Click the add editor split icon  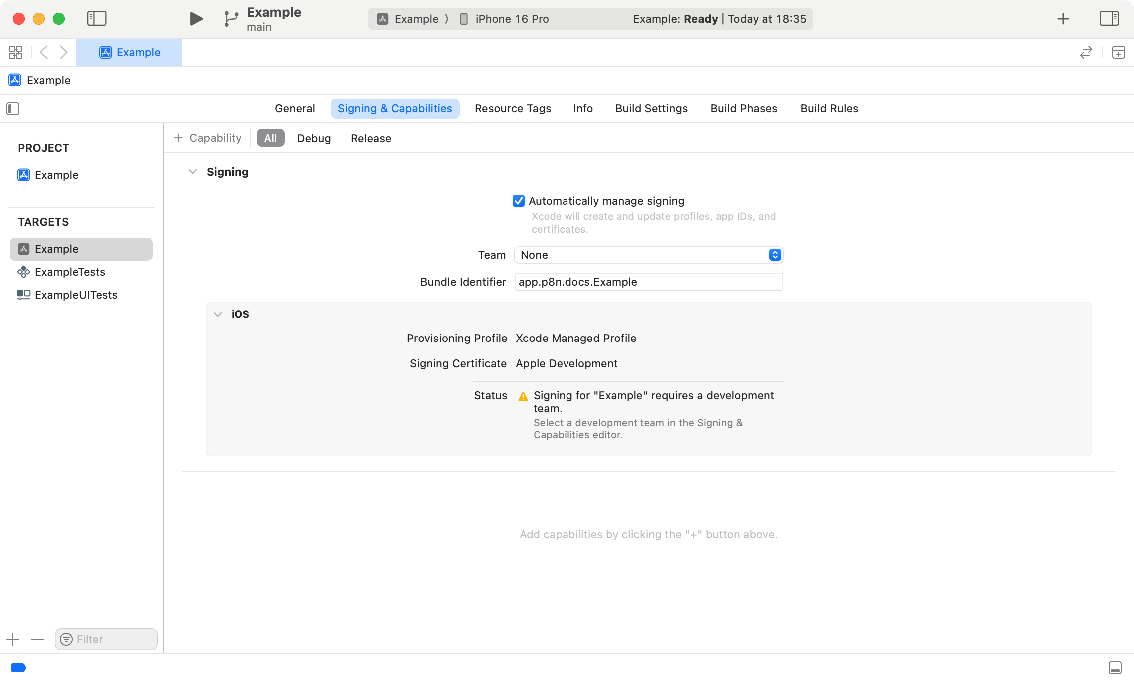[1118, 52]
